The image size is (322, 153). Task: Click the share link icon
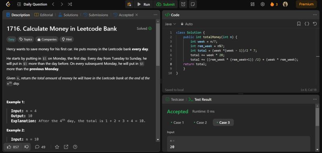[66, 147]
